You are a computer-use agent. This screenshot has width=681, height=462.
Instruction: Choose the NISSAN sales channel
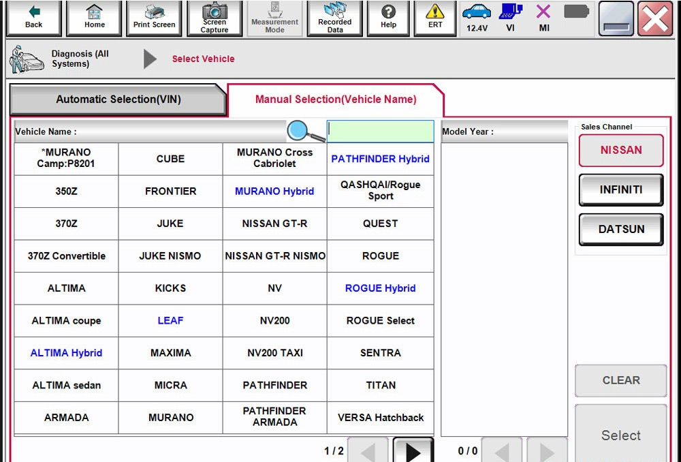[620, 151]
